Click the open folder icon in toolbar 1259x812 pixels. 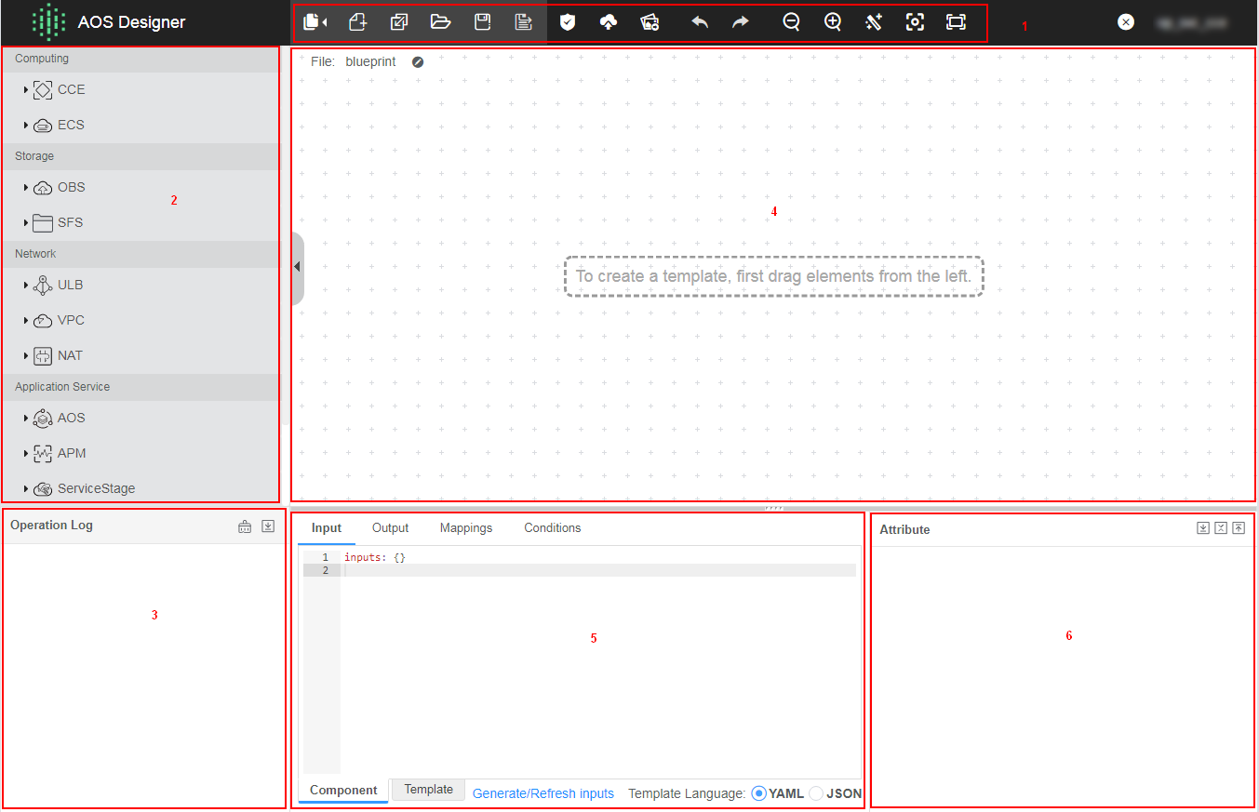(x=440, y=22)
